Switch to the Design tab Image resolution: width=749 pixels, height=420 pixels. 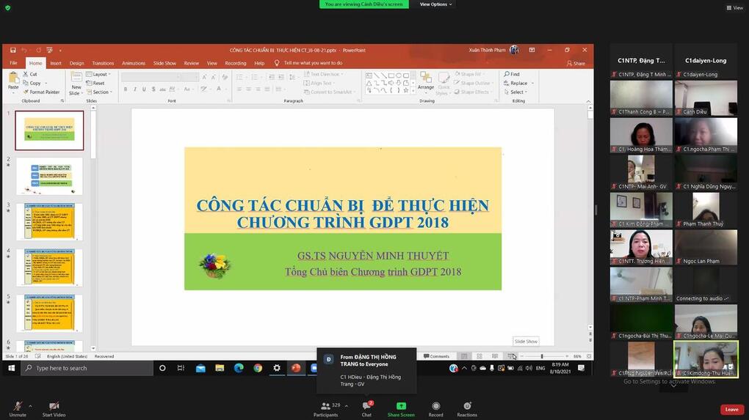click(76, 63)
